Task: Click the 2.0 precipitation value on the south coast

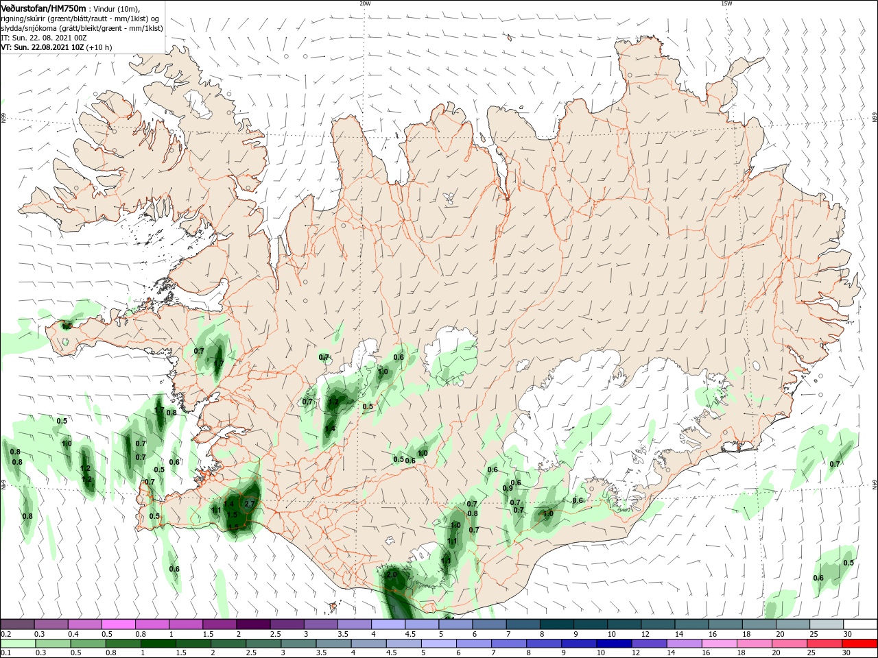Action: tap(392, 576)
